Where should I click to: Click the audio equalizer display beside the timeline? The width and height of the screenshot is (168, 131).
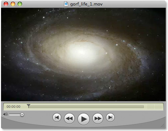155,106
